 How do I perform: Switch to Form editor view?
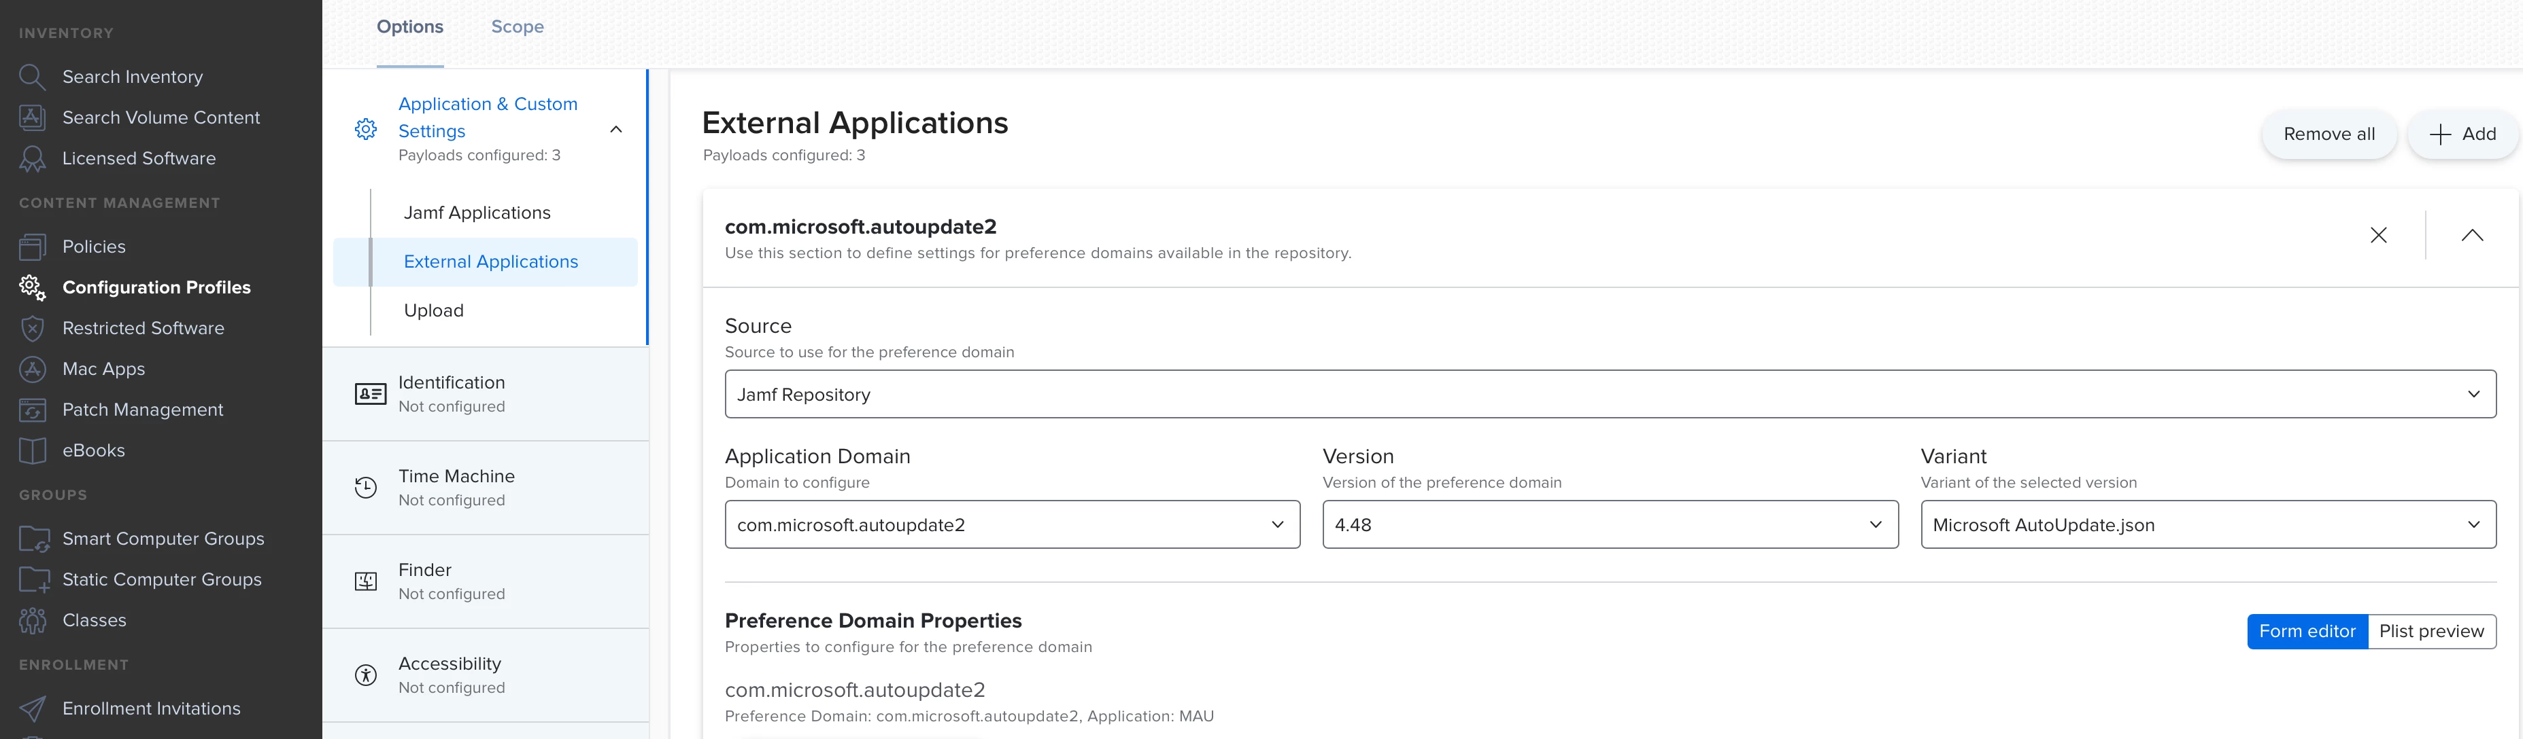point(2307,631)
